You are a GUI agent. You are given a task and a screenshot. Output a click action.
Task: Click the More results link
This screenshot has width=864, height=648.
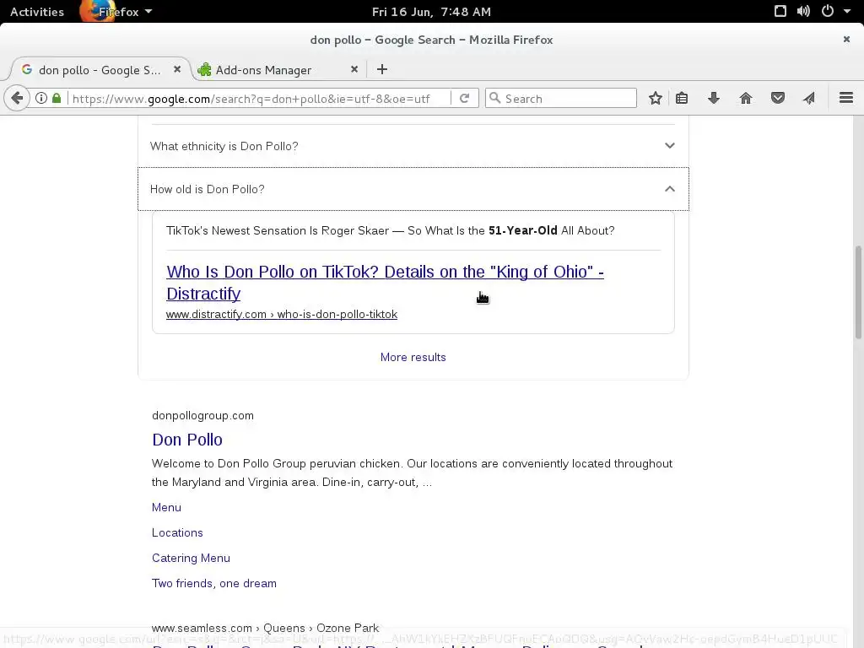413,357
